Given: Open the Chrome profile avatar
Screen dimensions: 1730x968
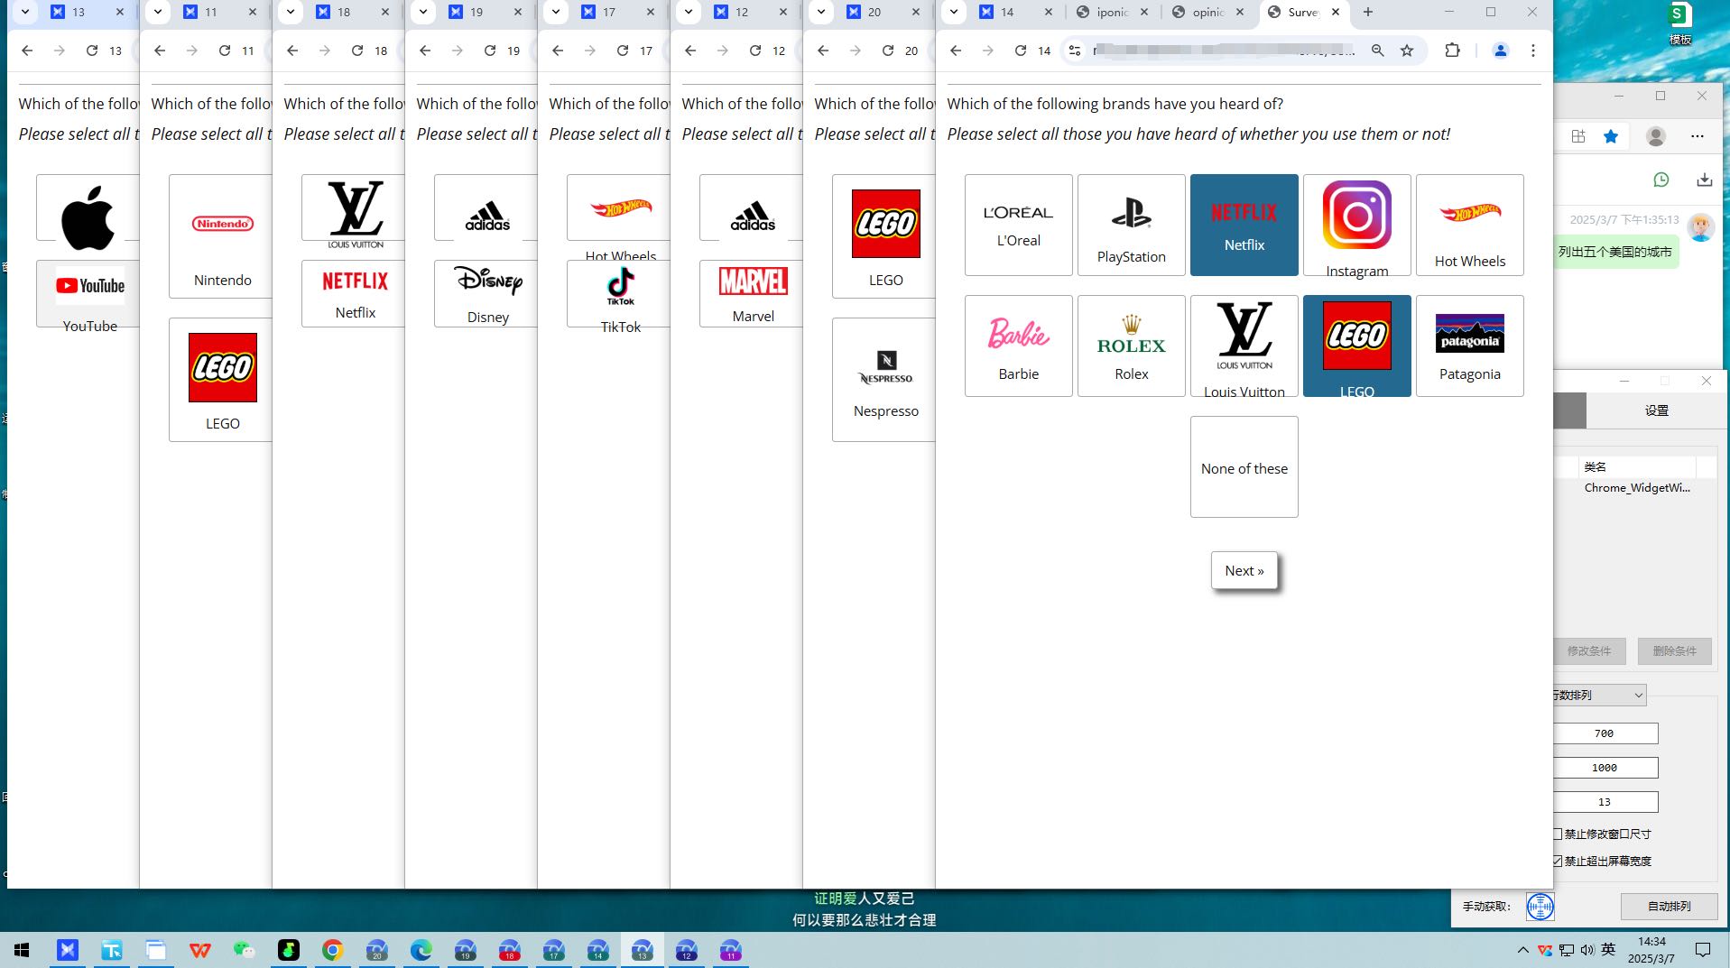Looking at the screenshot, I should pos(1500,51).
